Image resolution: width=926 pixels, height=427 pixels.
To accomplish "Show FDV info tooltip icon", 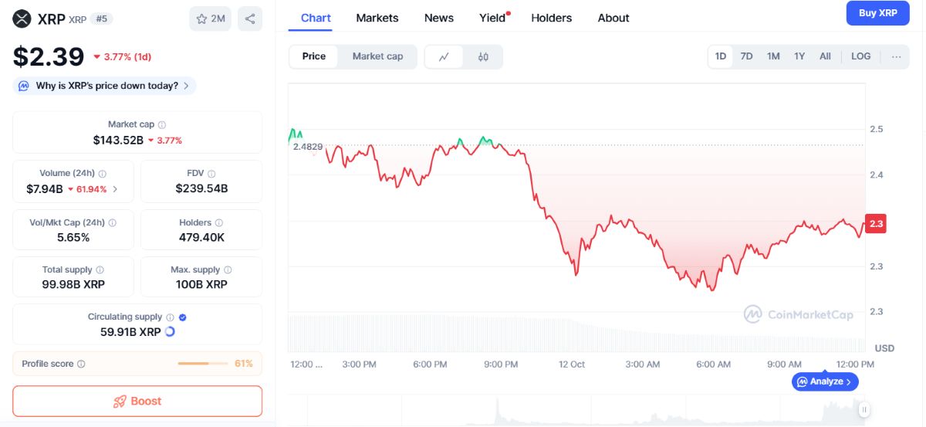I will coord(211,174).
